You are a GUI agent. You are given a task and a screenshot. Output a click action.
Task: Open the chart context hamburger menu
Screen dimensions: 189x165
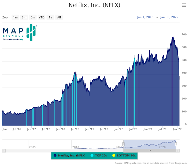point(184,5)
